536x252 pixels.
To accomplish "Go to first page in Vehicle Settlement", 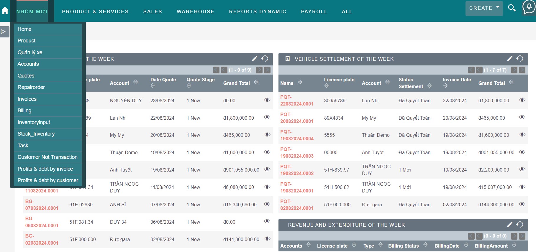I will tap(471, 70).
